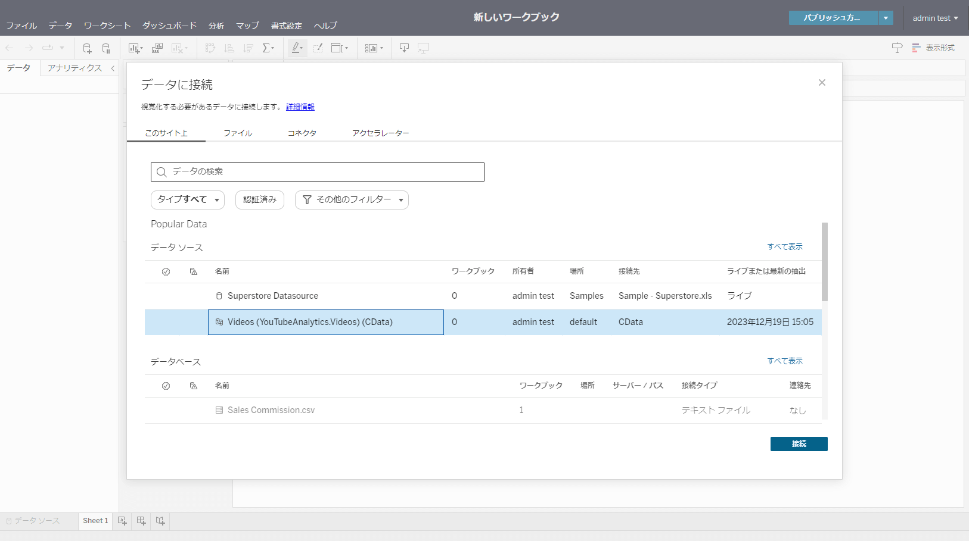This screenshot has width=969, height=541.
Task: Follow the 詳細情報 link
Action: point(300,107)
